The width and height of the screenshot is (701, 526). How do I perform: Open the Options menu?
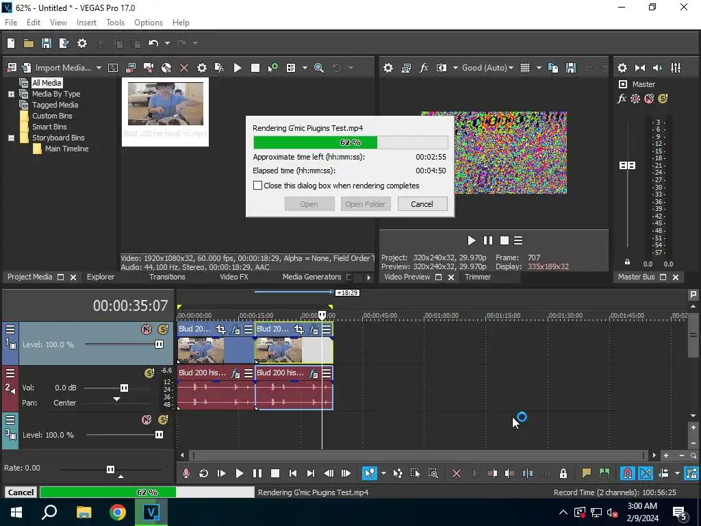(149, 23)
